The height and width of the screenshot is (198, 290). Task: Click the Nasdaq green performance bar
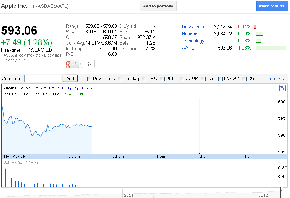click(x=260, y=34)
